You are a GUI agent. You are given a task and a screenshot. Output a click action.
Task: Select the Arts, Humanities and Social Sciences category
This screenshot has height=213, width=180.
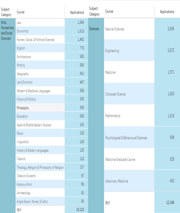tap(7, 31)
